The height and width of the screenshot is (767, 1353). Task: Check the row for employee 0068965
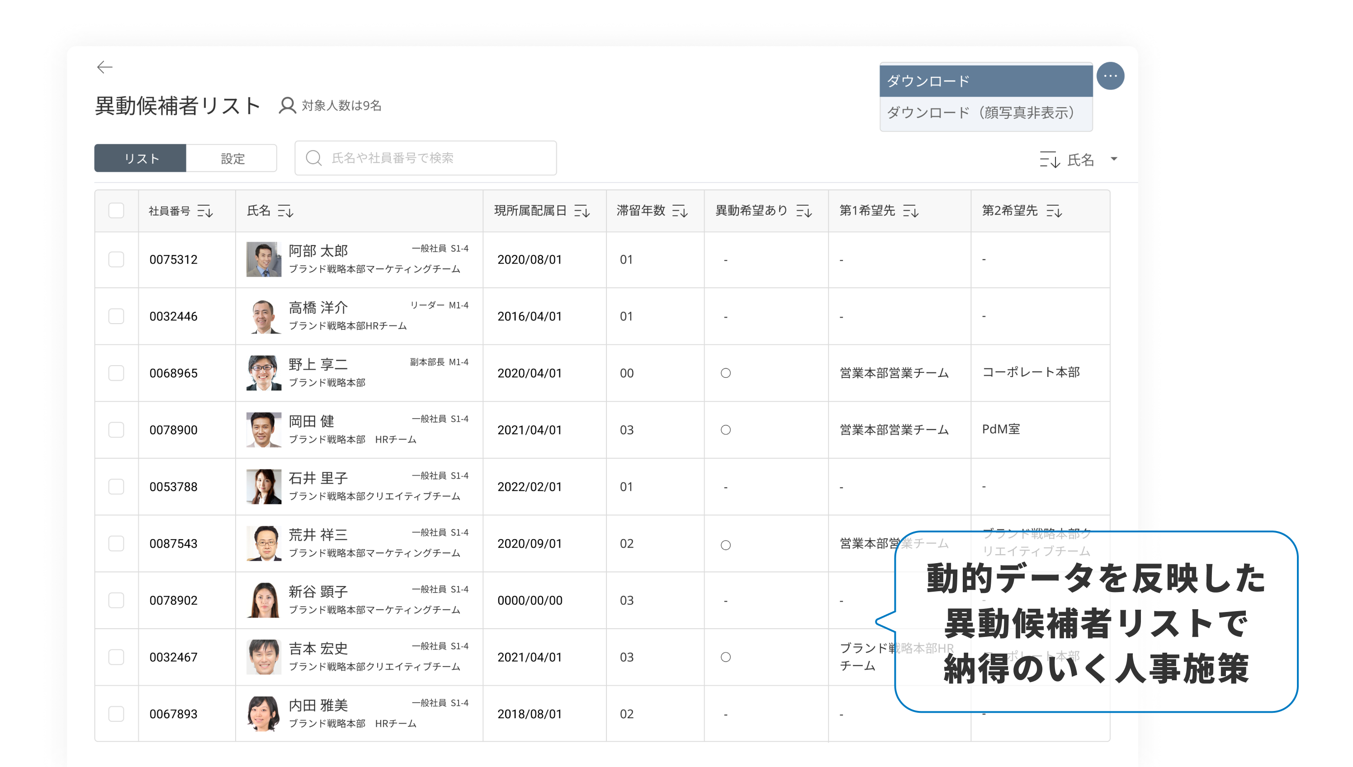pos(116,373)
